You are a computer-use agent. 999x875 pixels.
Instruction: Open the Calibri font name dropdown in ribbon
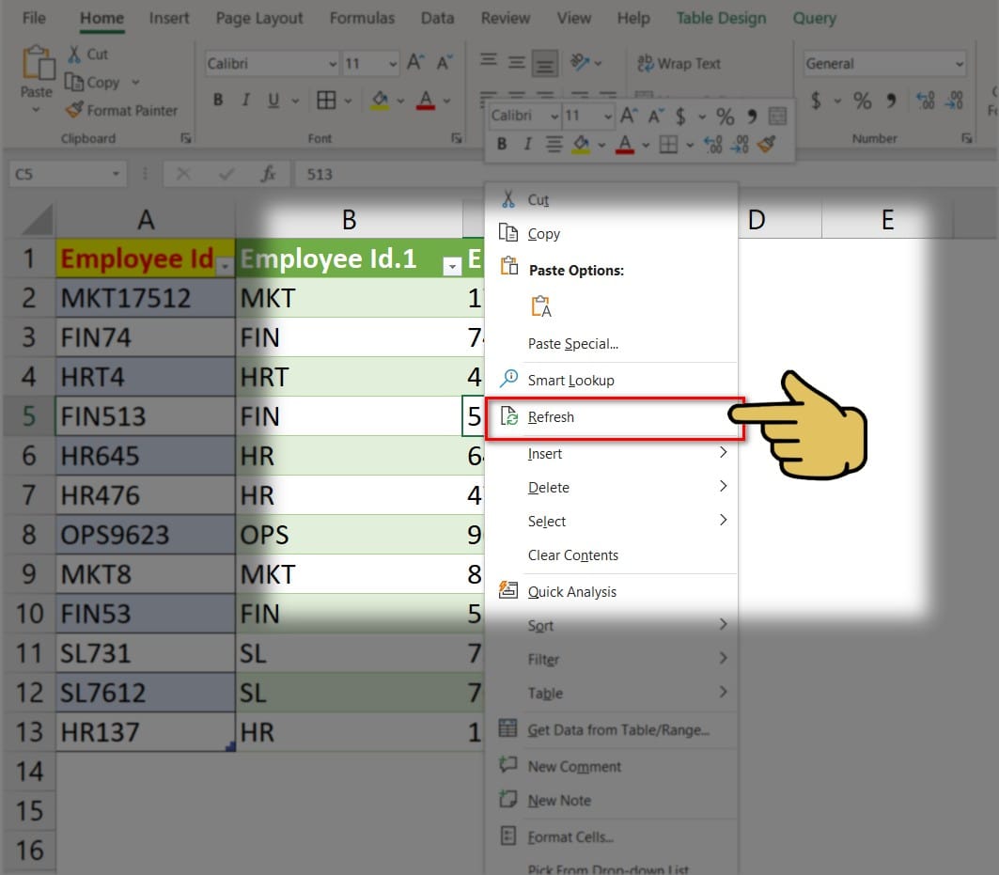[332, 64]
